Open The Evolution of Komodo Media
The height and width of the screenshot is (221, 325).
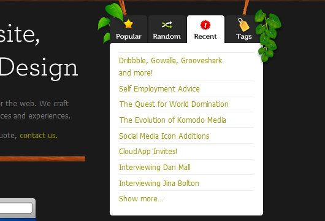[x=173, y=120]
